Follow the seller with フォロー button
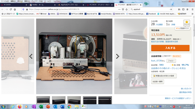 click(171, 61)
